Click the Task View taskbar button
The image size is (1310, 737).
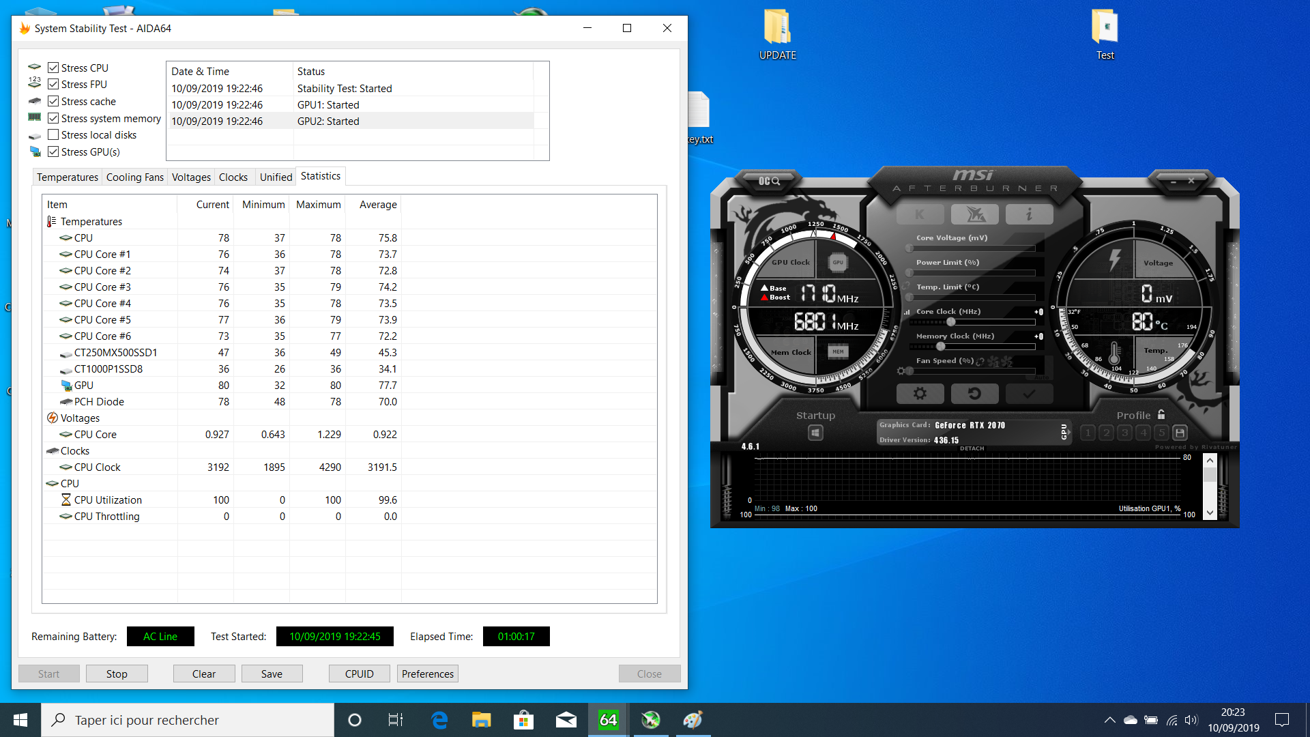point(396,720)
